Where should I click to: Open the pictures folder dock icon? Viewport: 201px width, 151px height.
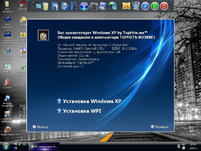[55, 6]
